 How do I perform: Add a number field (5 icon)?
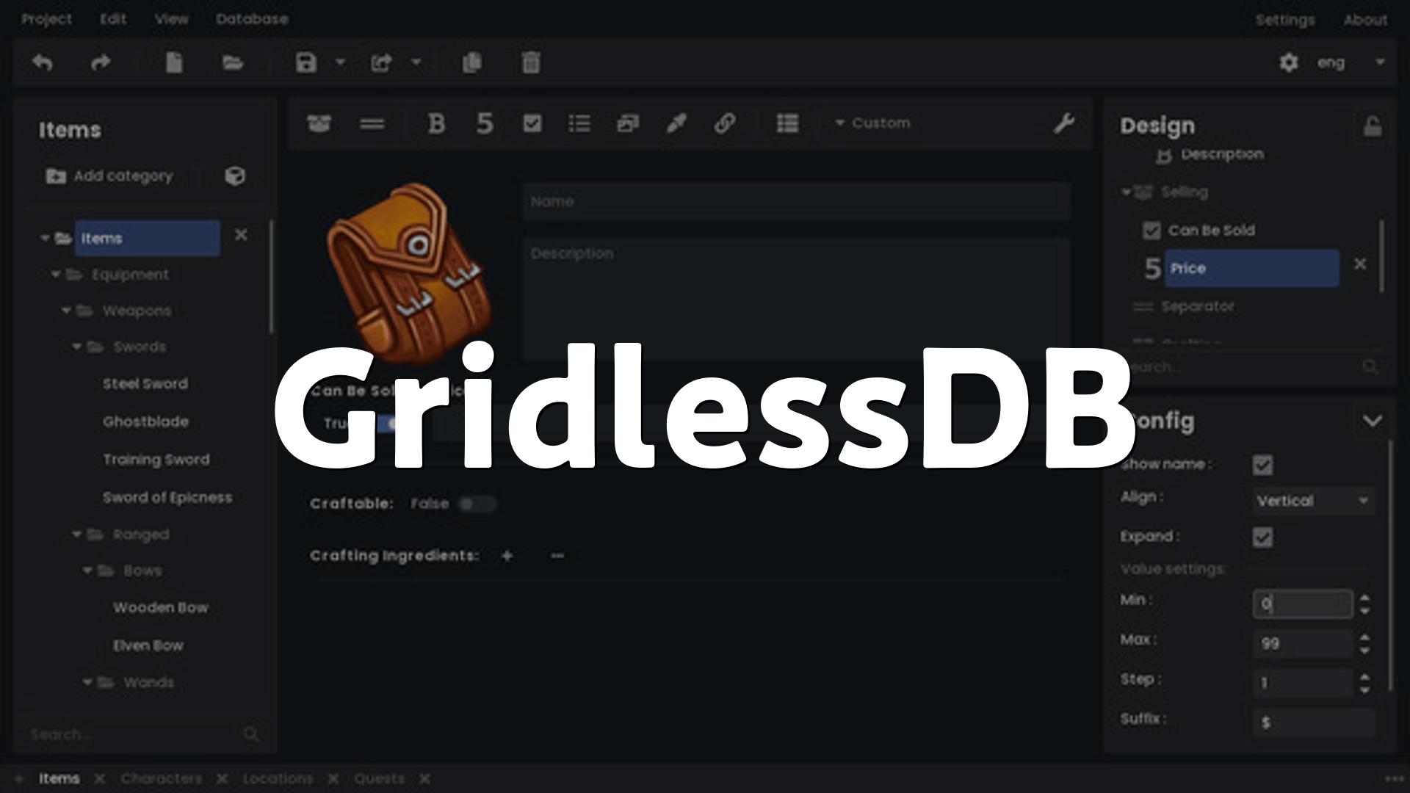point(485,123)
